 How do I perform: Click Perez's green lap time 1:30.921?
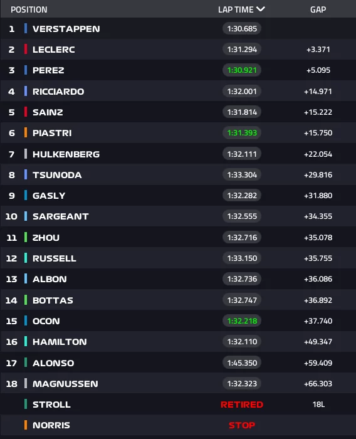point(242,70)
